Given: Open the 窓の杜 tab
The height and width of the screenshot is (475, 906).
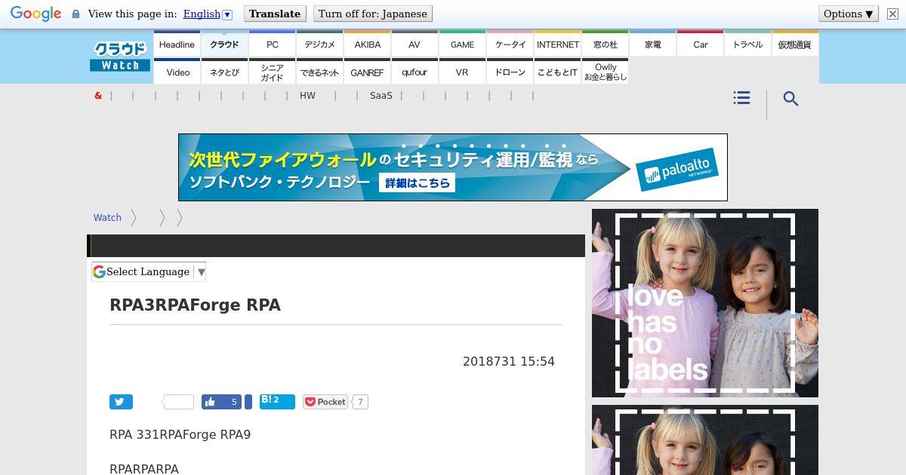Looking at the screenshot, I should point(606,44).
